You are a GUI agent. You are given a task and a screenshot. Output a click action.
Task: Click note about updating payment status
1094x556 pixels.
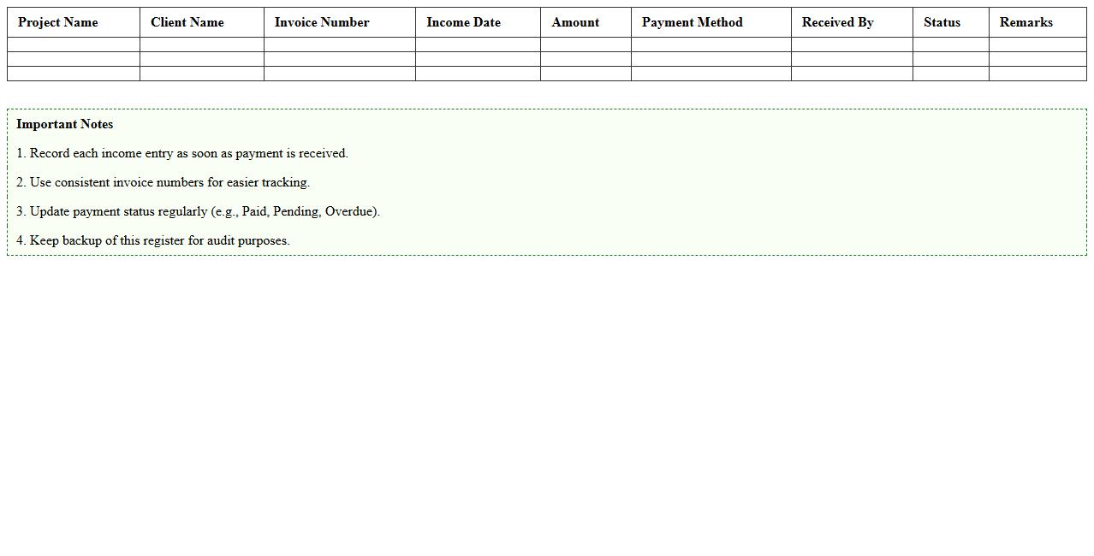[x=198, y=211]
